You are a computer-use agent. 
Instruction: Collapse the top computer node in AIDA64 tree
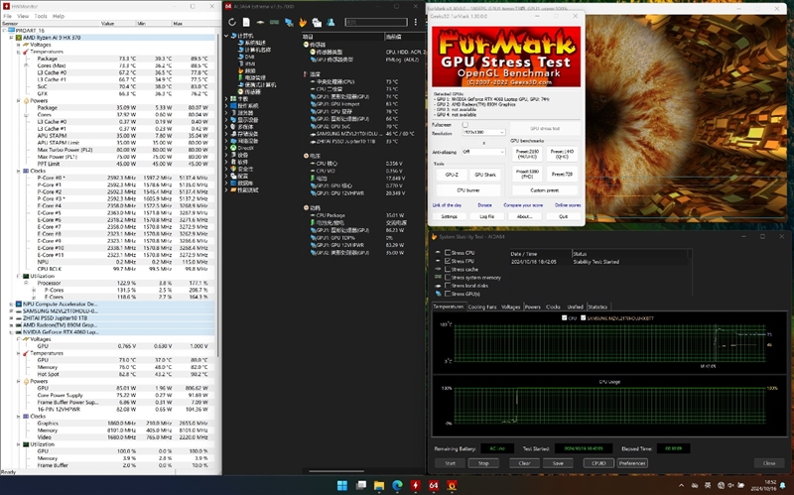point(226,36)
